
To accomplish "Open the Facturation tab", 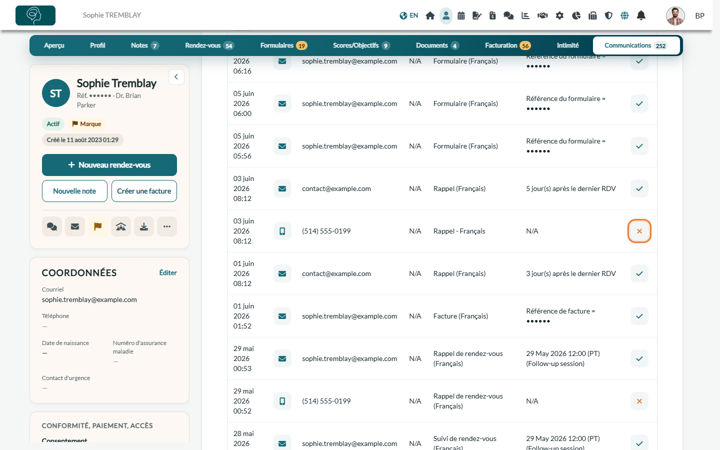I will tap(507, 45).
